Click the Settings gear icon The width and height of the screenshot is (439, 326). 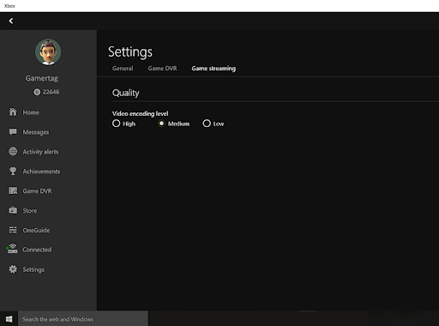pyautogui.click(x=13, y=269)
